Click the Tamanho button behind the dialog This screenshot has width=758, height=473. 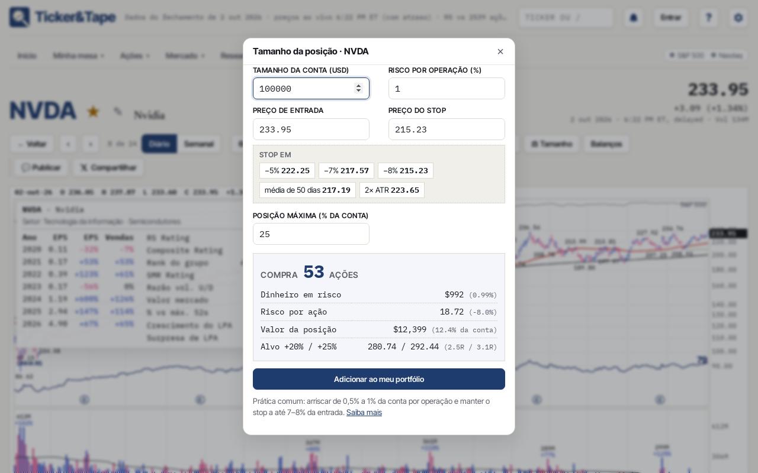point(551,144)
